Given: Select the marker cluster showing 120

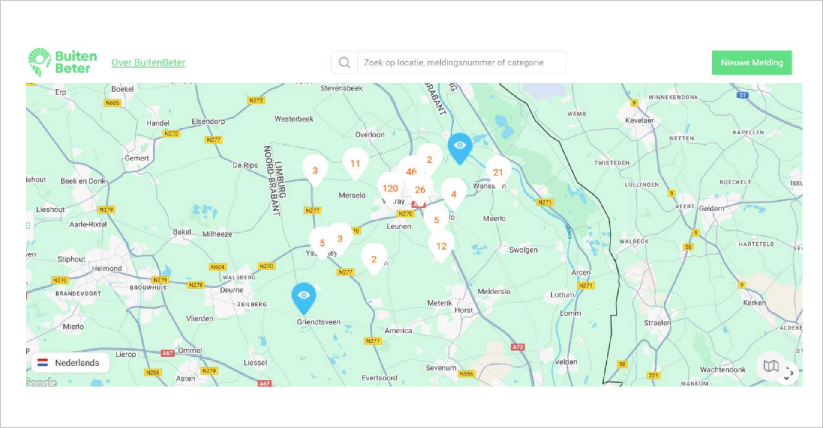Looking at the screenshot, I should [x=390, y=188].
